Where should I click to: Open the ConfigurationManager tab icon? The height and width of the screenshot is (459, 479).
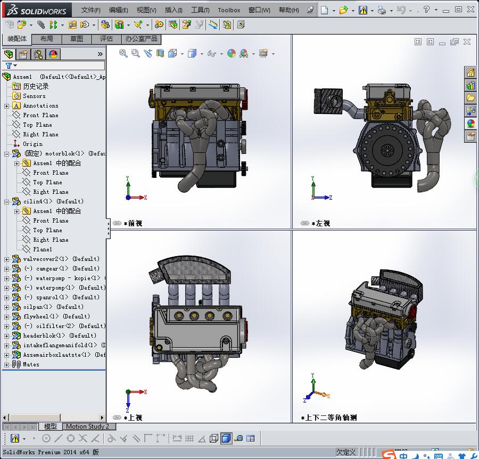(x=38, y=54)
